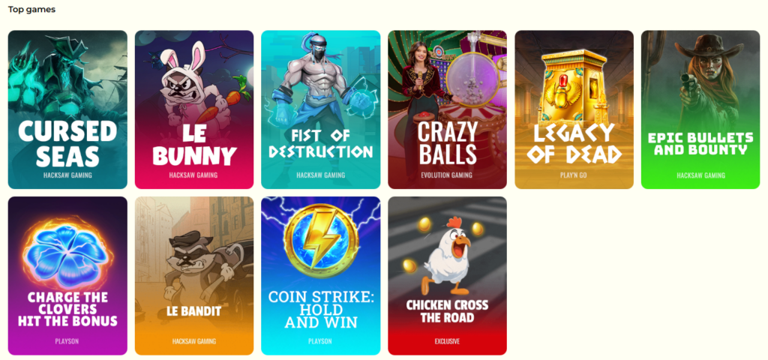
Task: Open the Legacy of Dead slot
Action: coord(574,109)
